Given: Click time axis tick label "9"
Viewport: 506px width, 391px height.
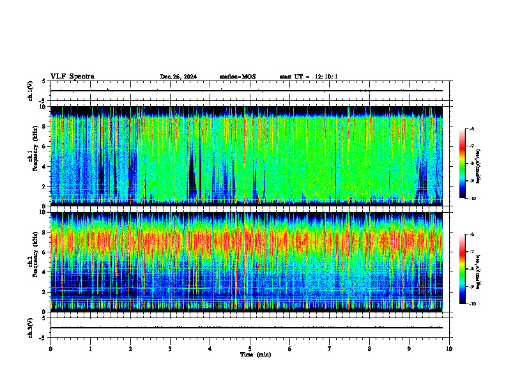Looking at the screenshot, I should [x=409, y=349].
